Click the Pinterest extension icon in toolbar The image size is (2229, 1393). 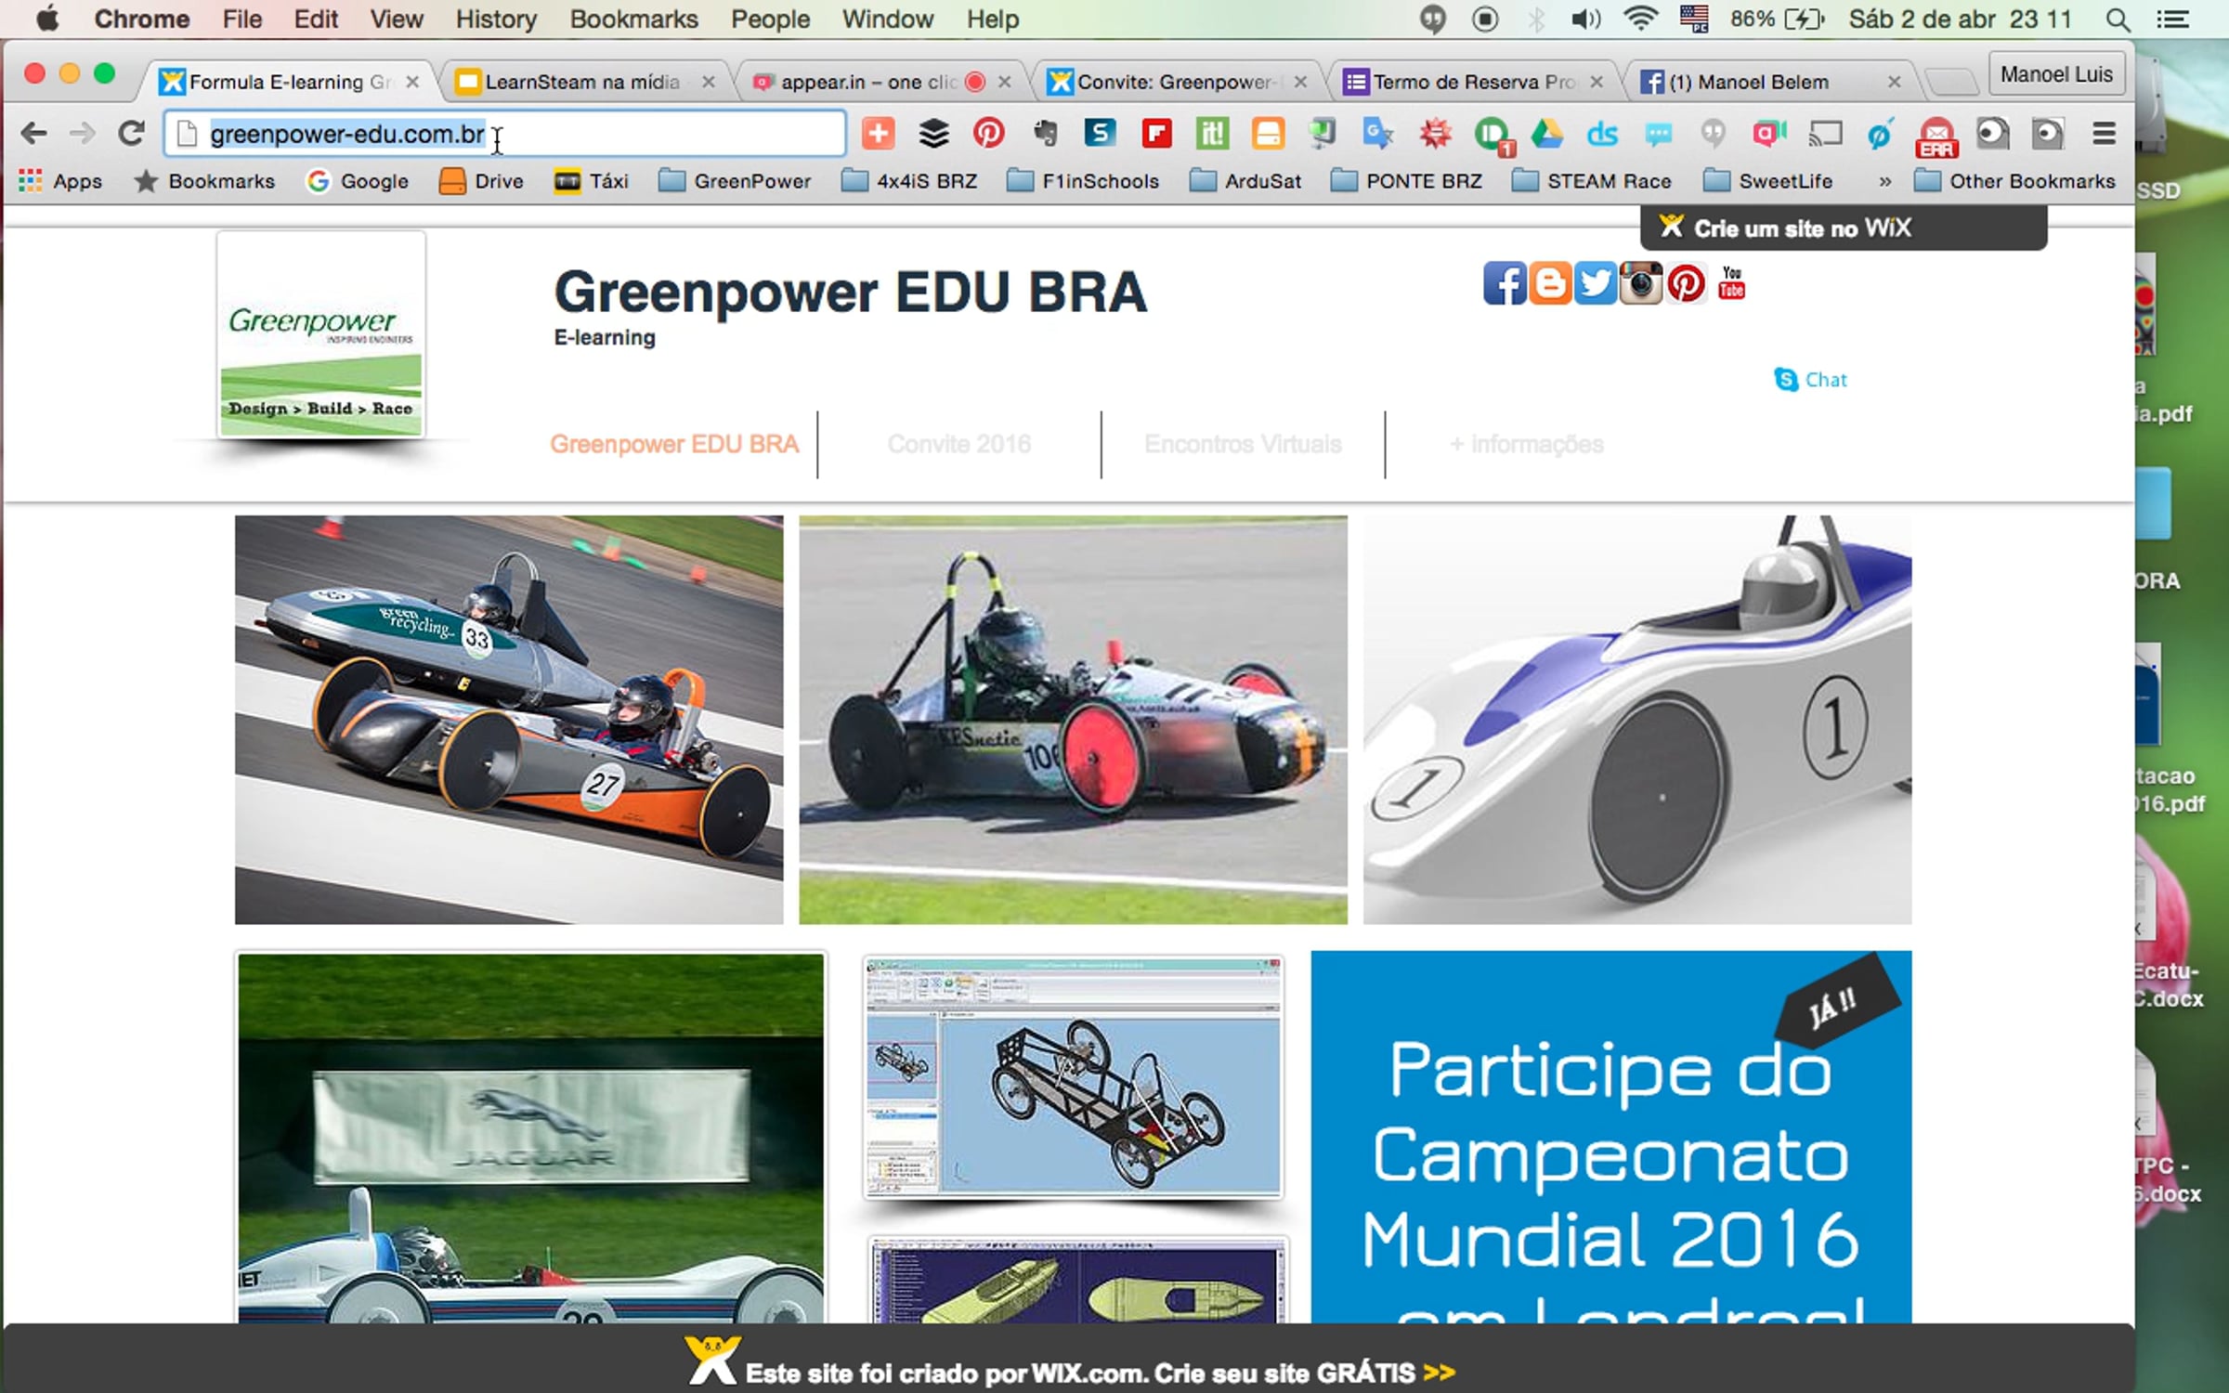coord(988,134)
